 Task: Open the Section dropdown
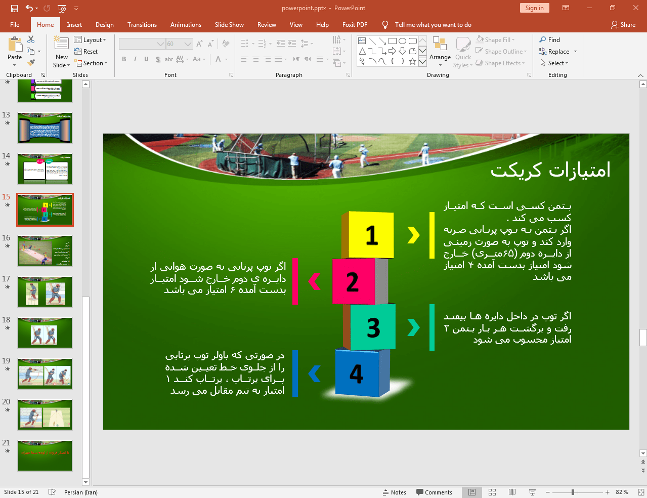(91, 63)
